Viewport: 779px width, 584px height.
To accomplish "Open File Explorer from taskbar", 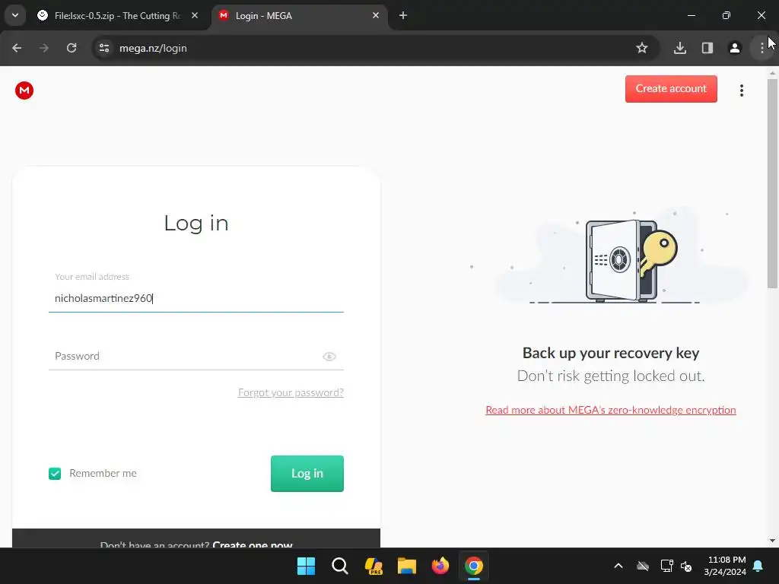I will pos(406,566).
